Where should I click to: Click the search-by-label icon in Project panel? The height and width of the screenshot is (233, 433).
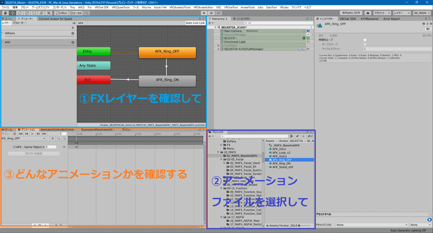pos(297,136)
